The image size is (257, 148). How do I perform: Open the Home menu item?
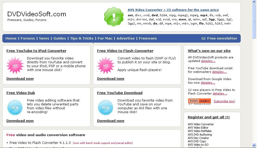11,38
